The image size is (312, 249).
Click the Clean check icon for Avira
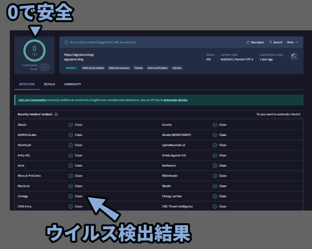71,166
